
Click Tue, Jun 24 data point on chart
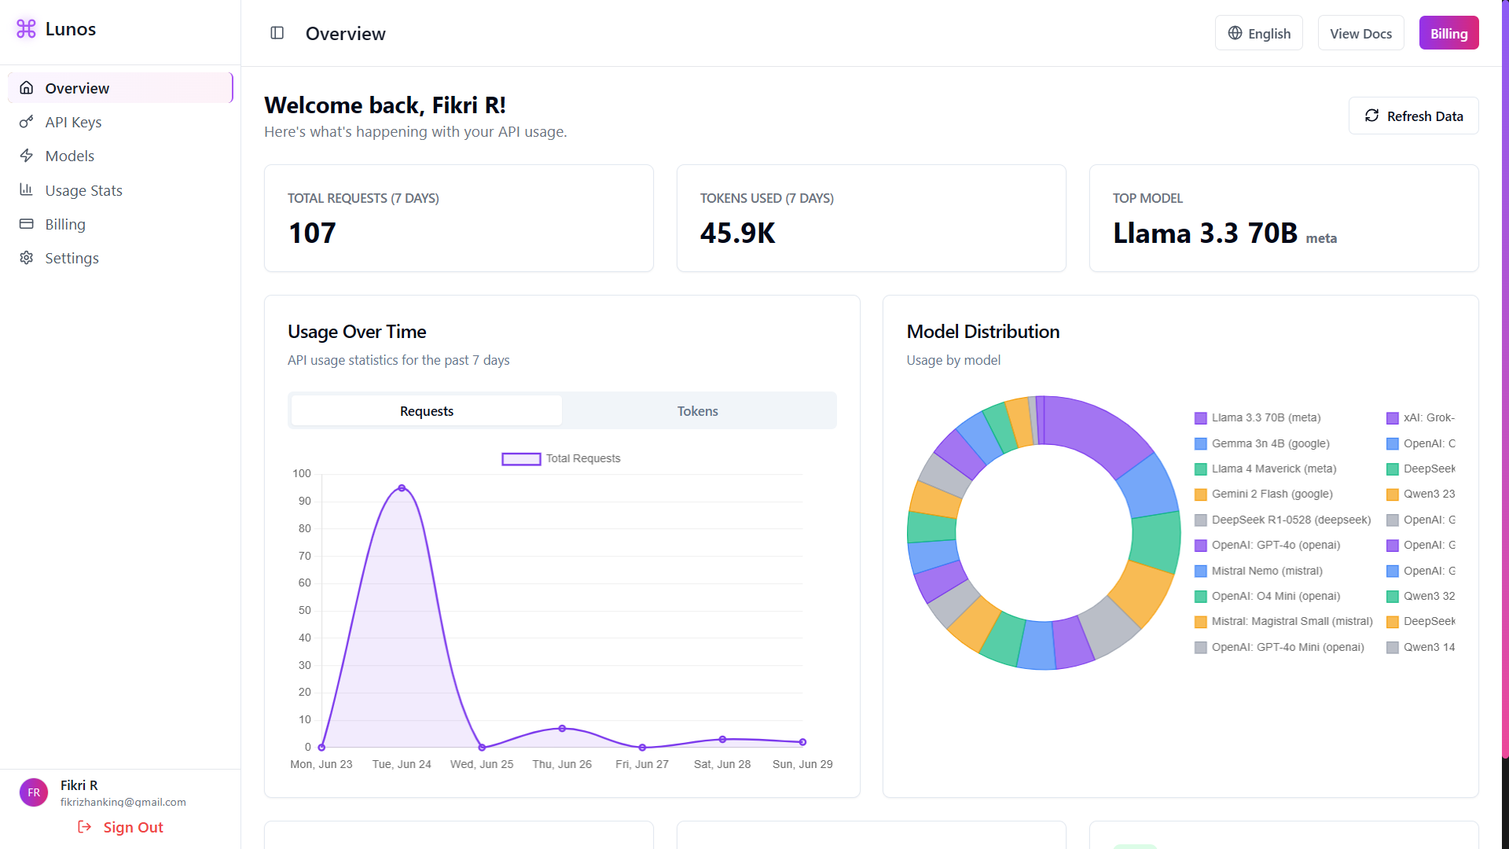pyautogui.click(x=402, y=488)
